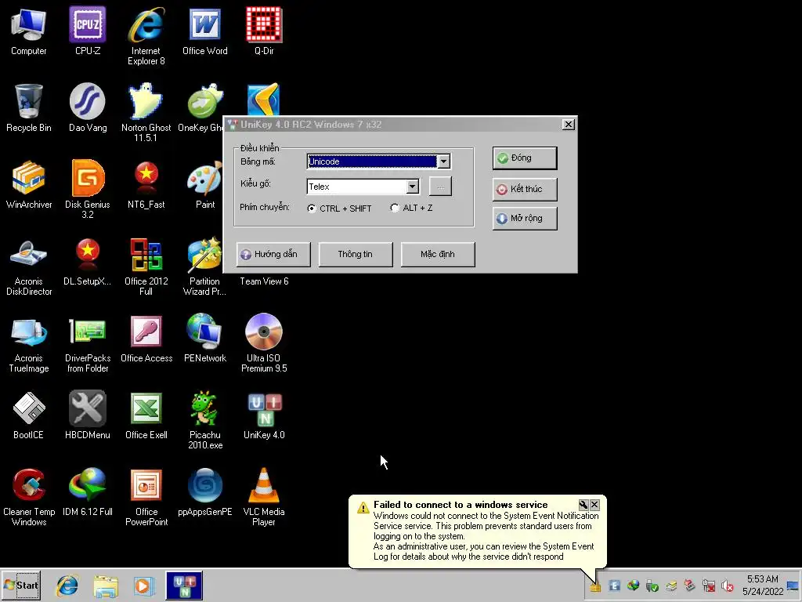Image resolution: width=802 pixels, height=602 pixels.
Task: Click the Kết thúc button
Action: click(x=525, y=189)
